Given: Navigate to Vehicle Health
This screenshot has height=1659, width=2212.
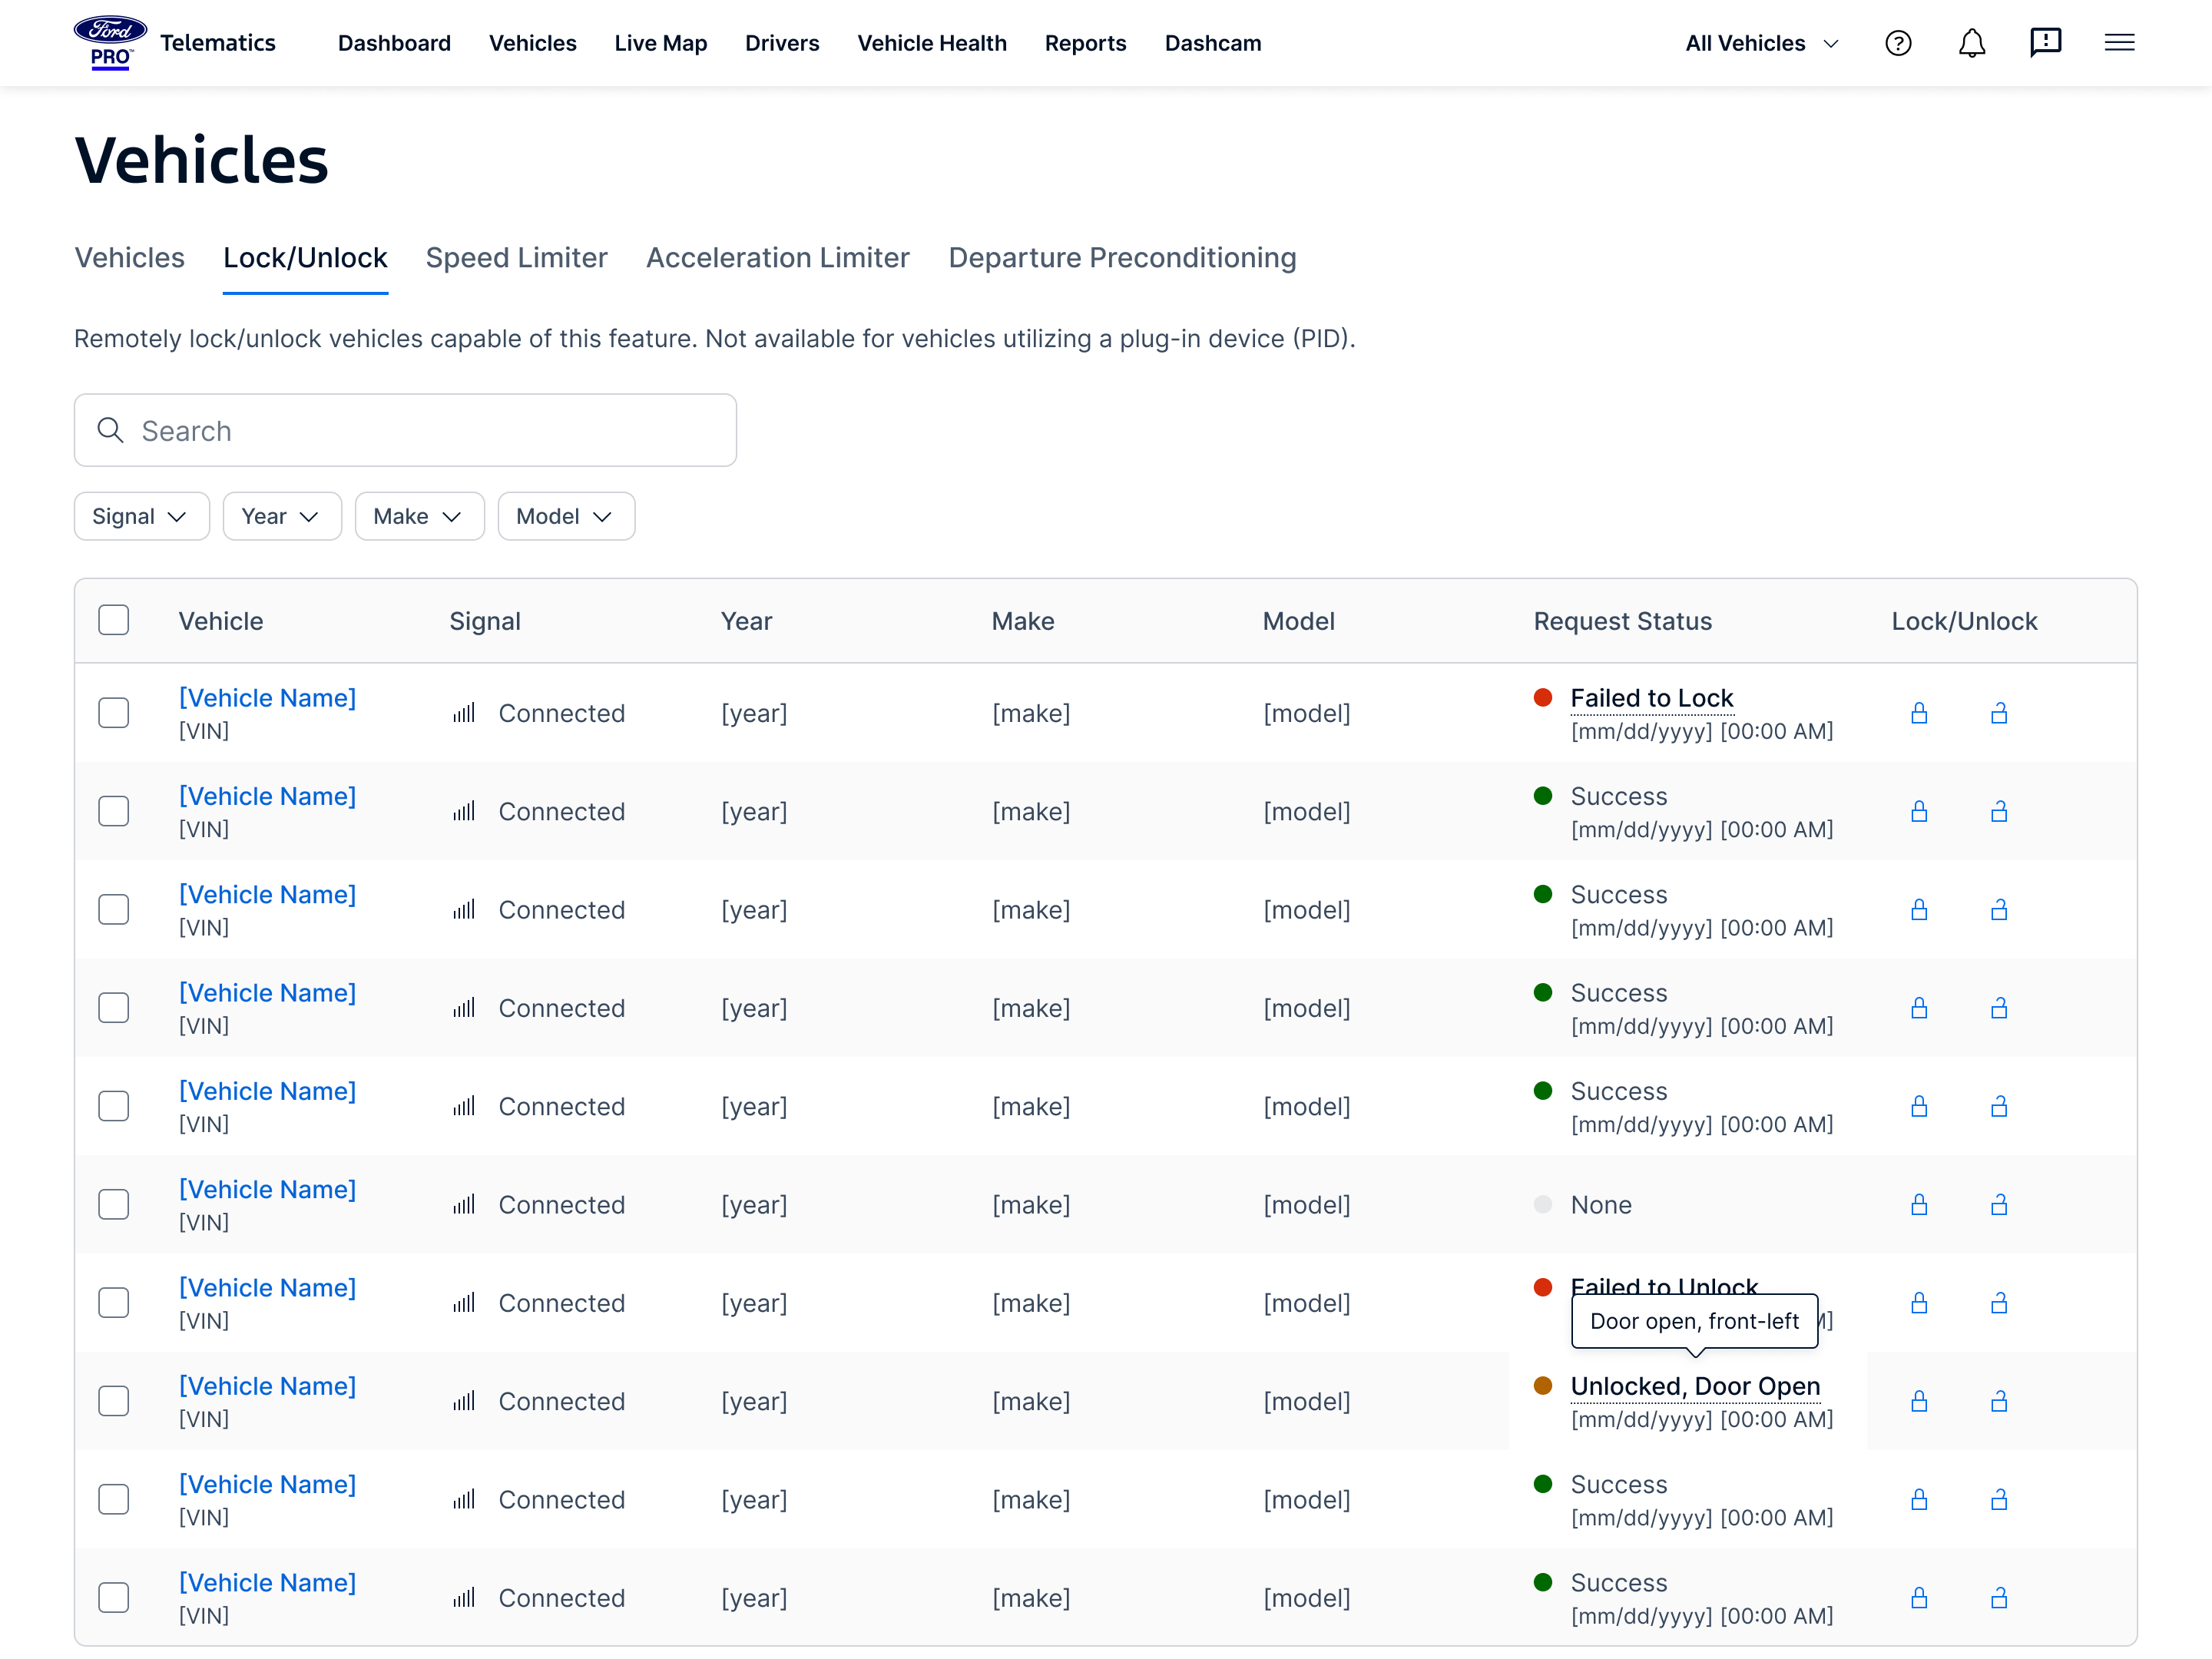Looking at the screenshot, I should coord(931,43).
